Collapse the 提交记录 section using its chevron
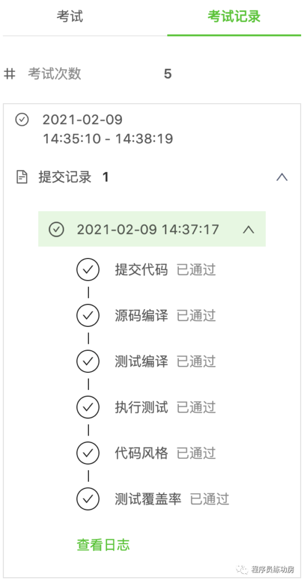 [282, 178]
